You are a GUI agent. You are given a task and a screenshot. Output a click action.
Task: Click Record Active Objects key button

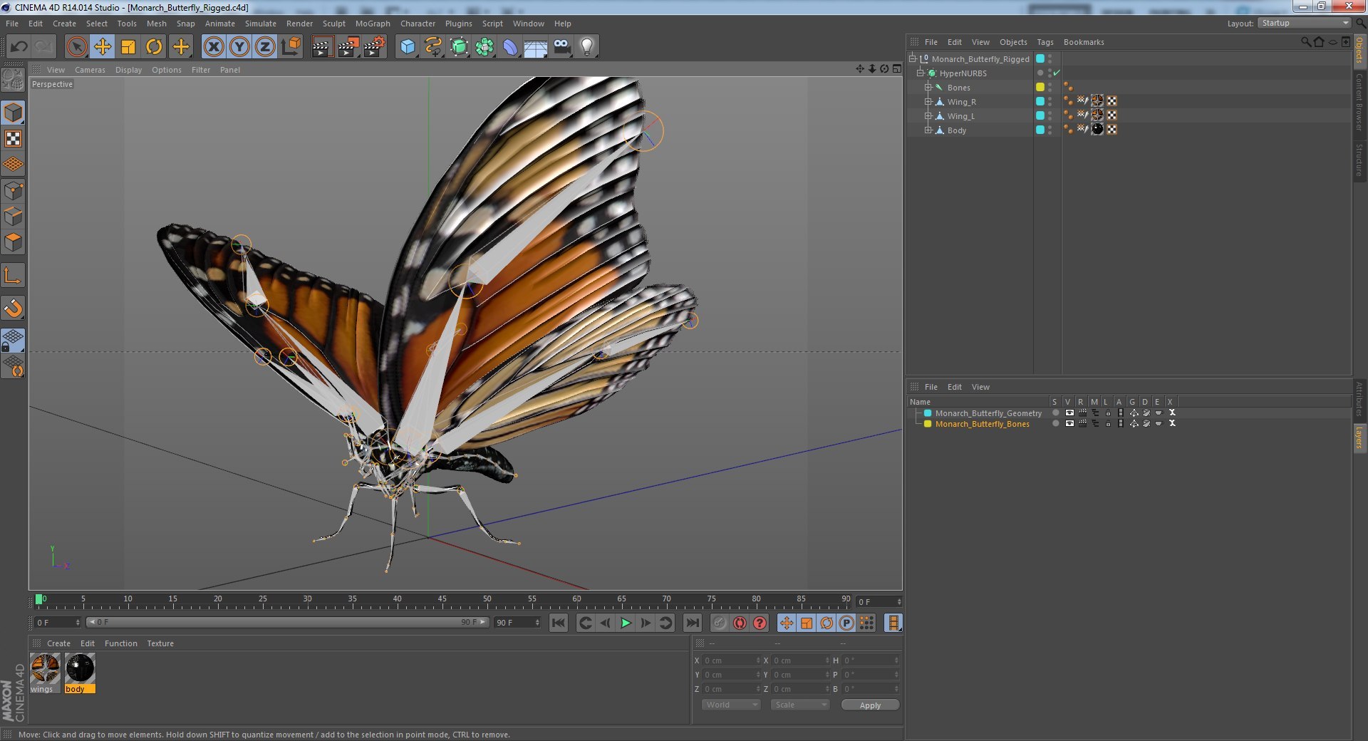click(x=720, y=623)
